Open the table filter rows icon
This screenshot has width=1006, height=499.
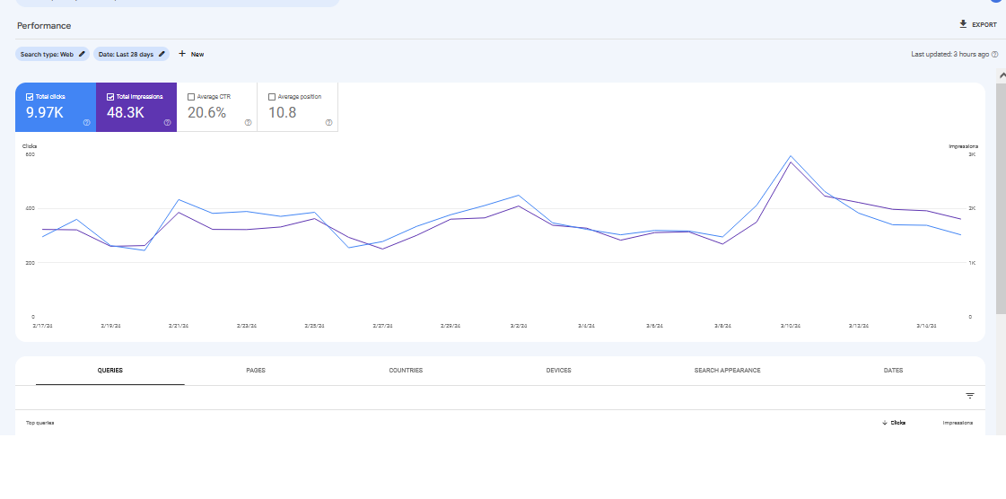[x=970, y=397]
